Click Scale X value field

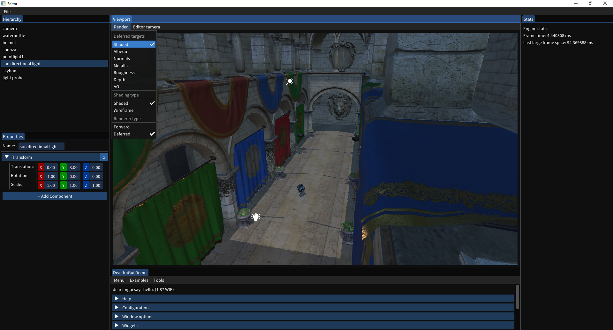click(x=51, y=185)
